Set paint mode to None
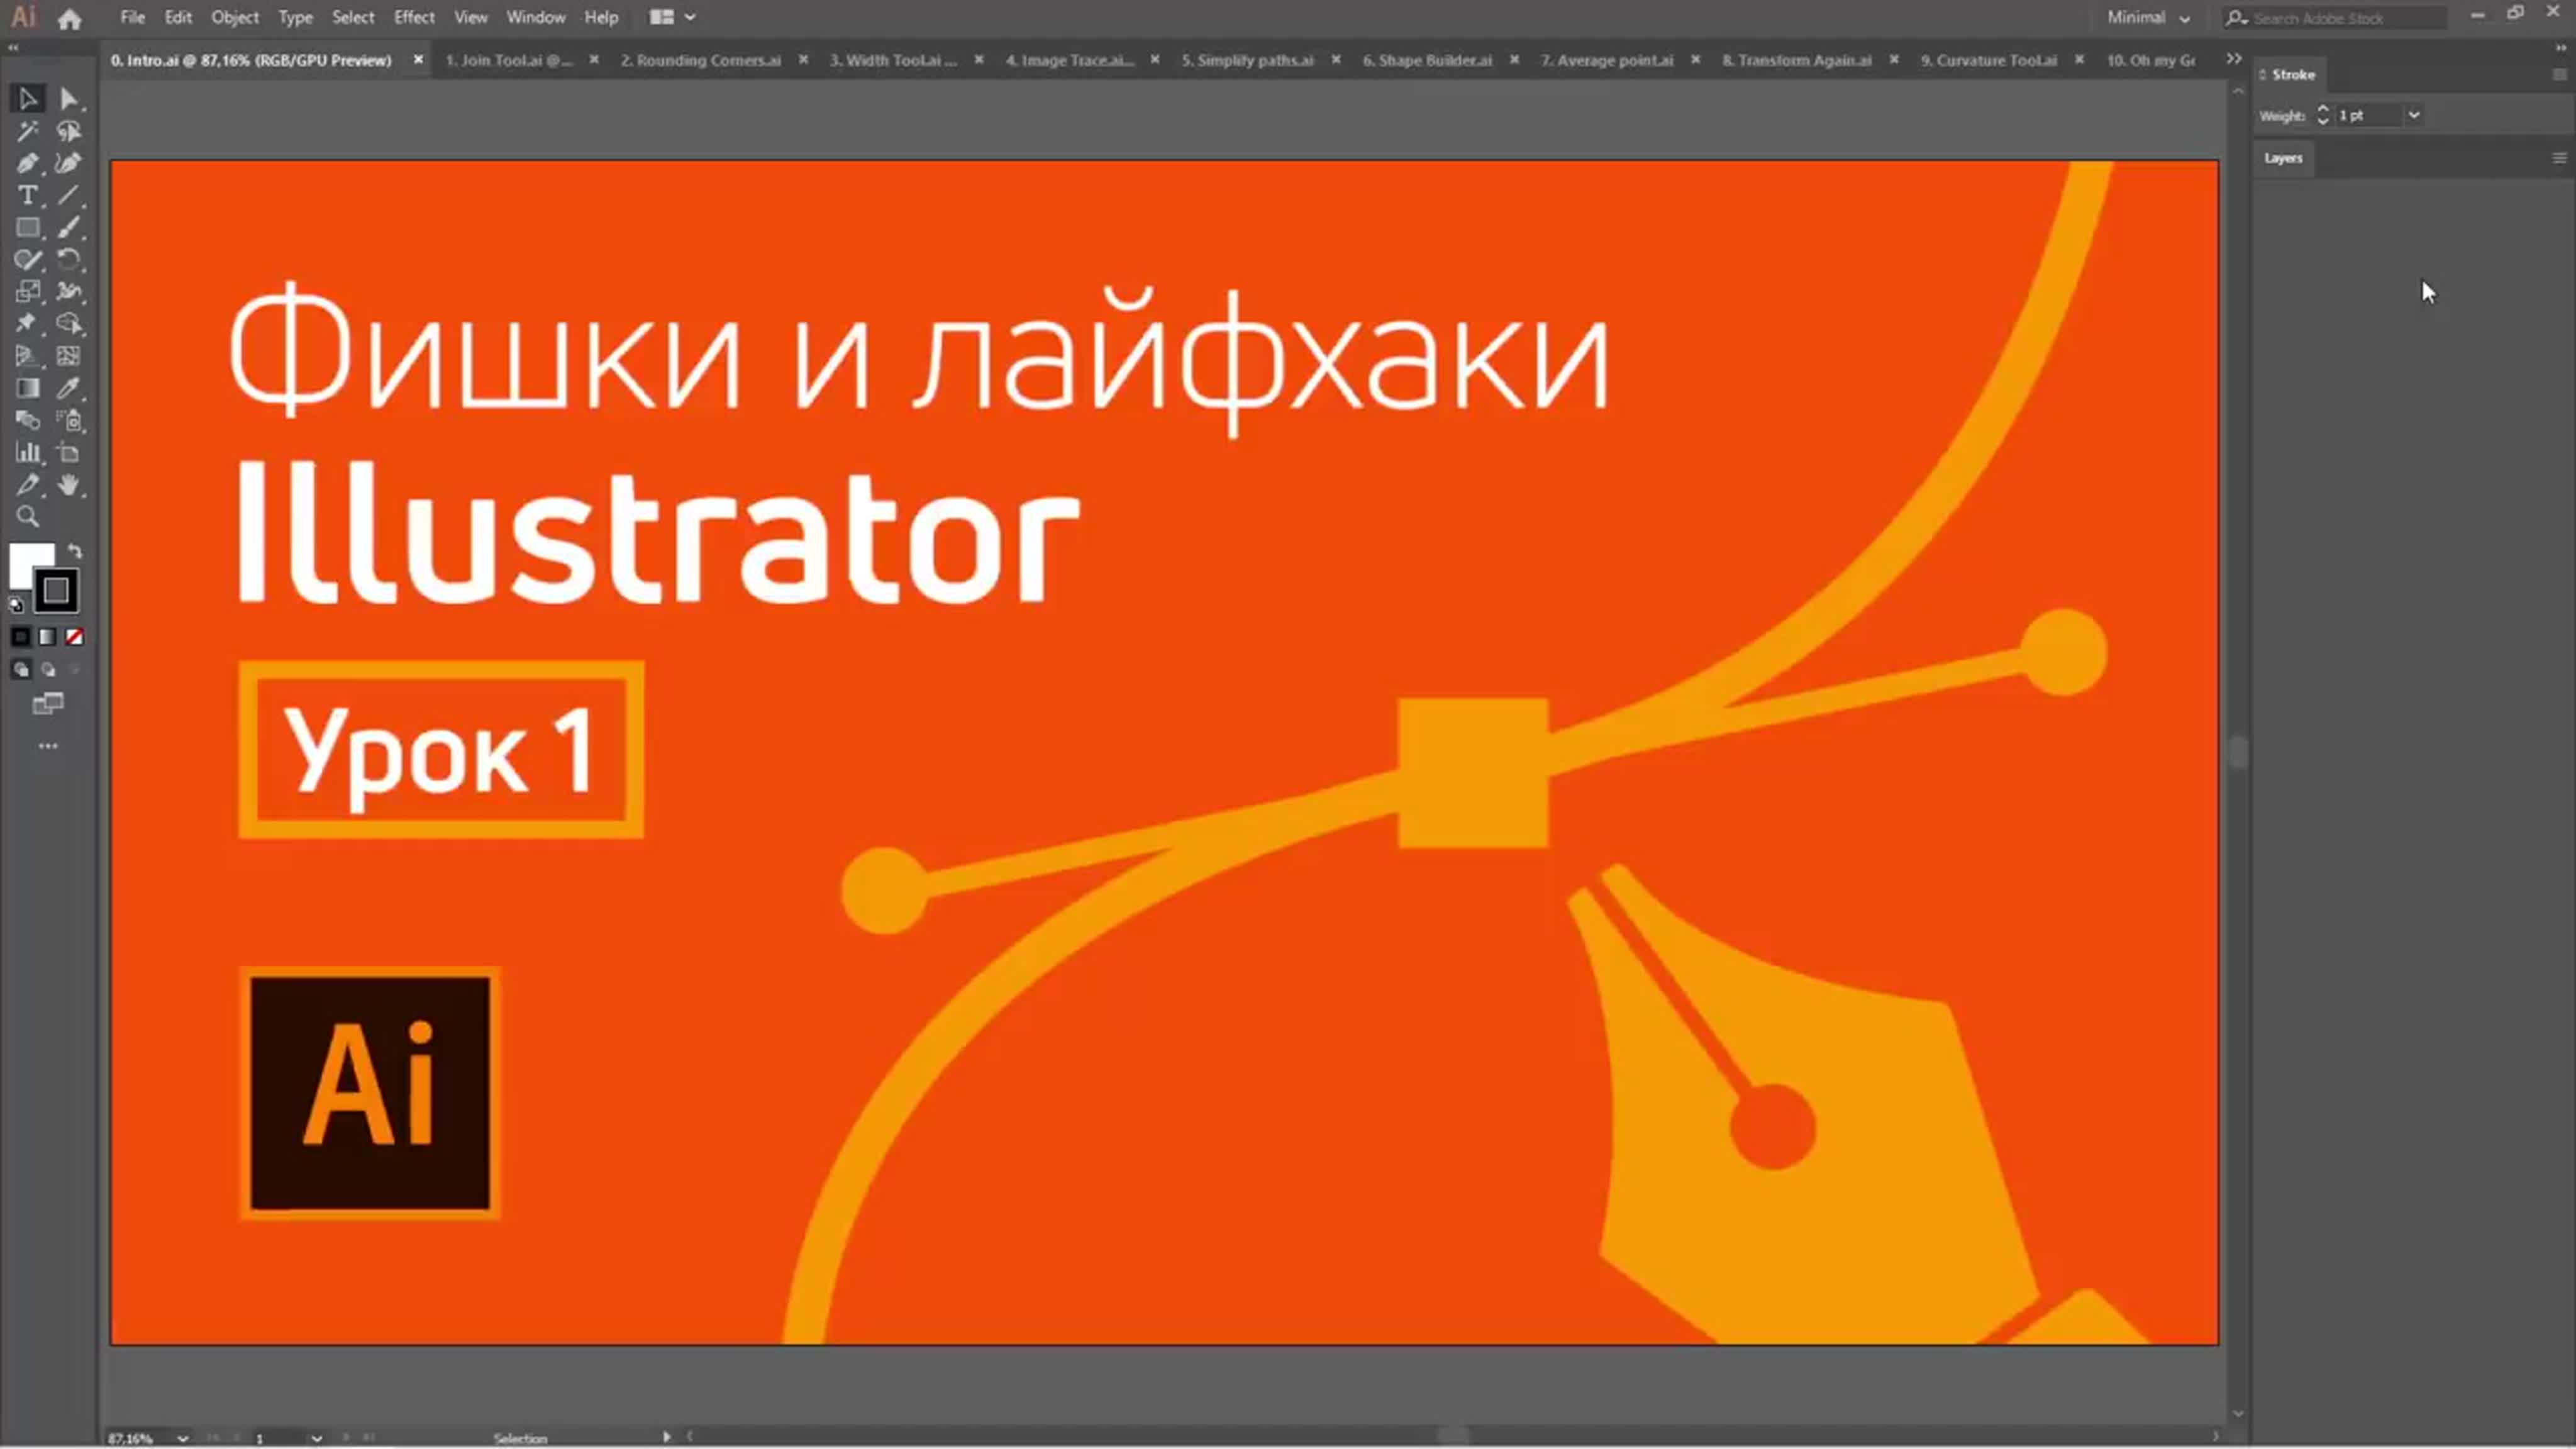Screen dimensions: 2576x1449 tap(74, 637)
